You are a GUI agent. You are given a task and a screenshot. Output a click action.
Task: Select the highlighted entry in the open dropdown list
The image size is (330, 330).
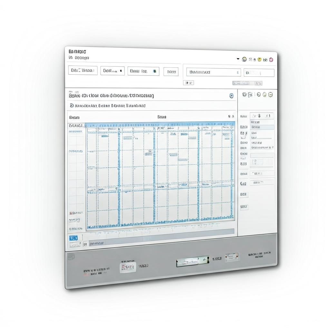(262, 127)
